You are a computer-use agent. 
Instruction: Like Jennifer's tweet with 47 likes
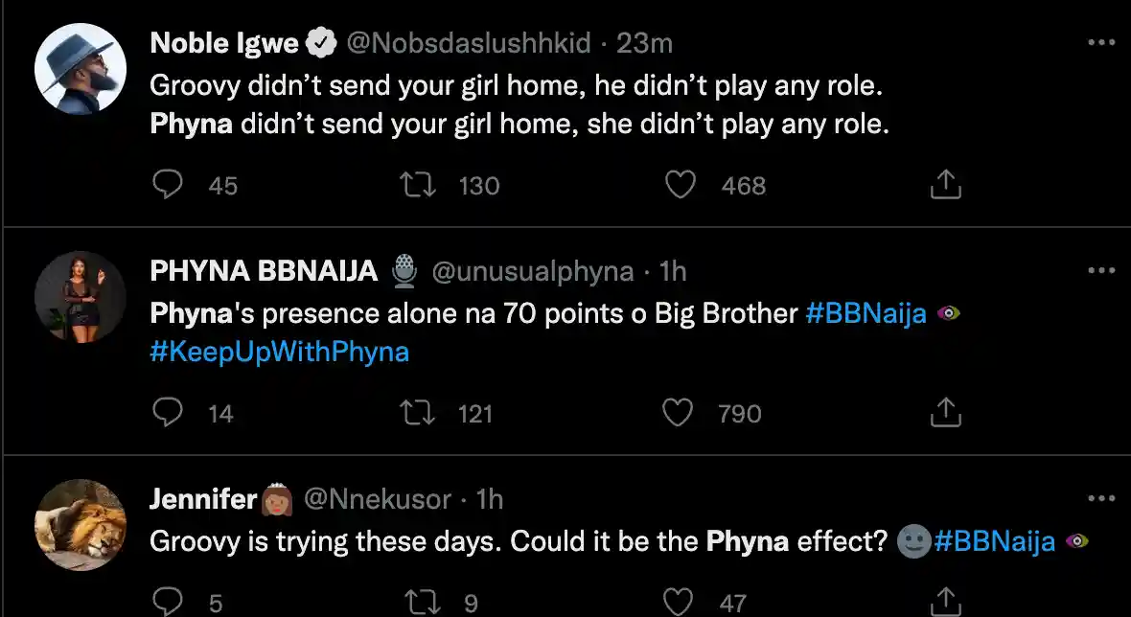tap(678, 602)
